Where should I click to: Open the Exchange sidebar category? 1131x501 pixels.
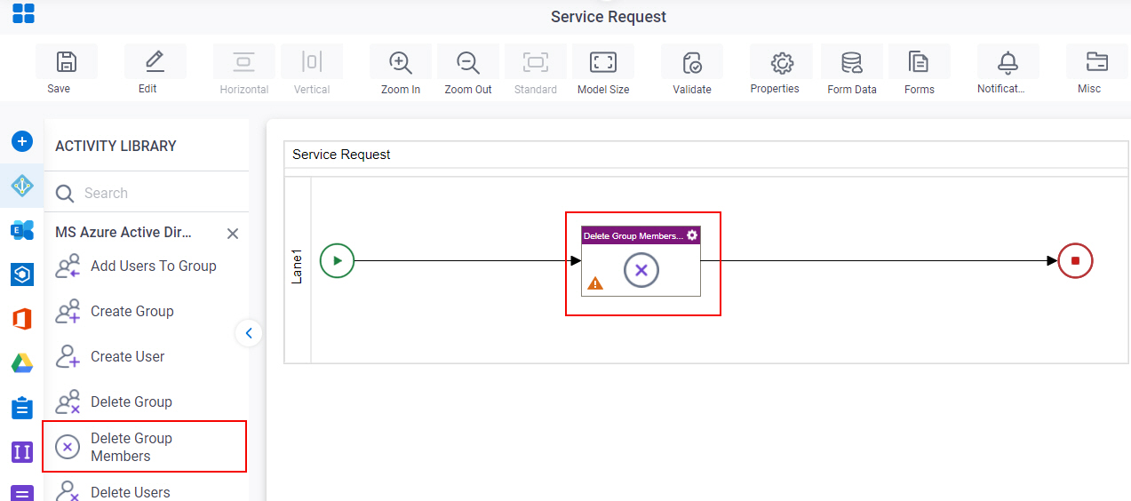(22, 230)
